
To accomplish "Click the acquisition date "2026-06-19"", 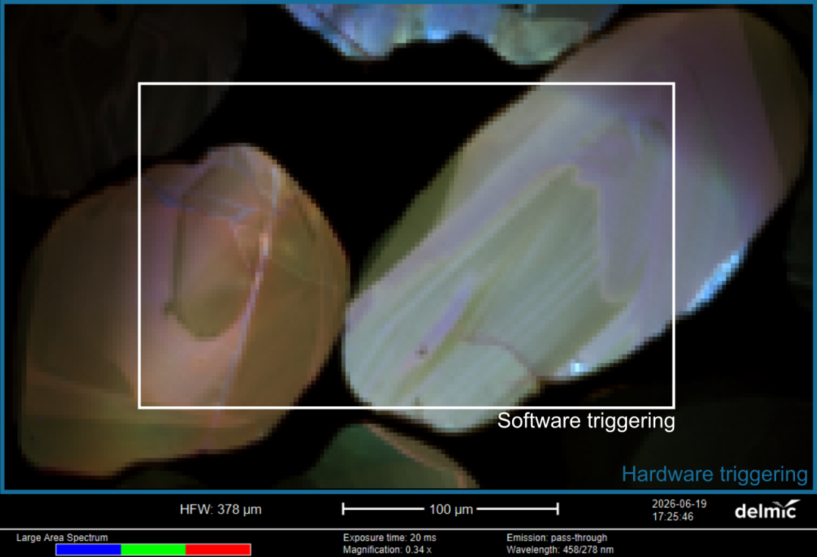I will click(x=679, y=504).
